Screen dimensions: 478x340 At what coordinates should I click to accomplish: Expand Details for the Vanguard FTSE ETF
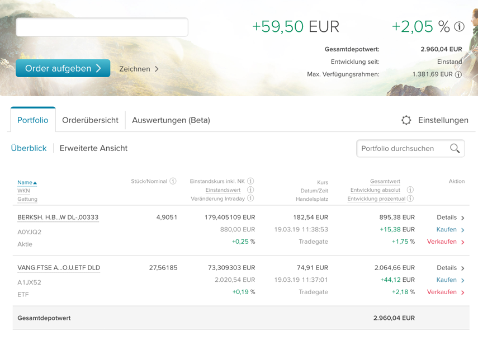click(450, 268)
